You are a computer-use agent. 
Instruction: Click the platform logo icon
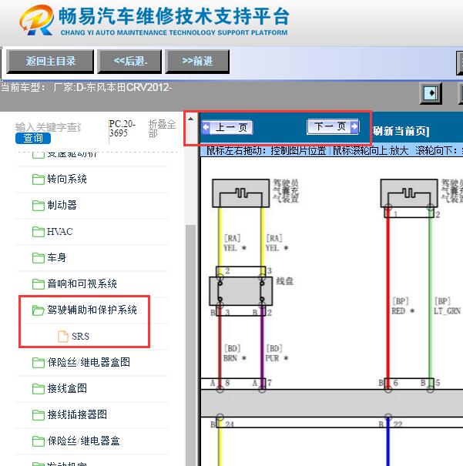coord(37,20)
